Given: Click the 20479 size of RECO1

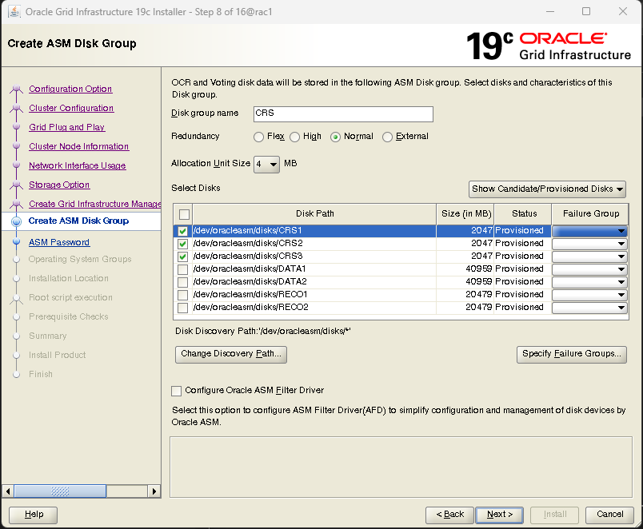Looking at the screenshot, I should 478,295.
